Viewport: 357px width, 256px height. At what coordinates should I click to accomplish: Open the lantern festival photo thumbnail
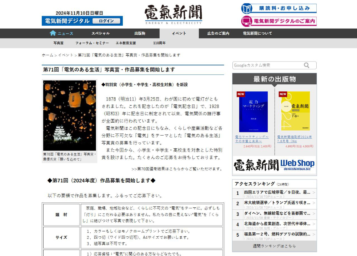pyautogui.click(x=70, y=115)
